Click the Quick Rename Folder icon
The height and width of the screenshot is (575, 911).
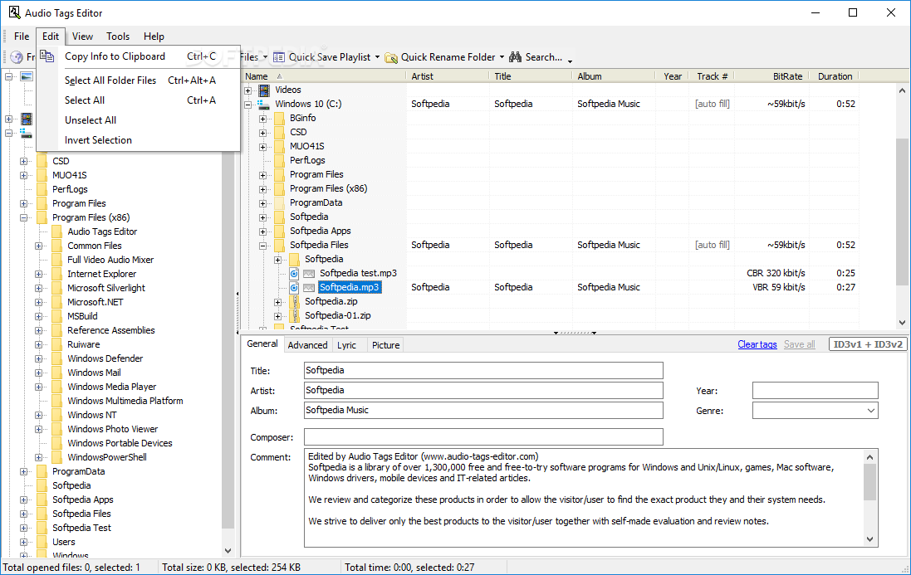392,57
